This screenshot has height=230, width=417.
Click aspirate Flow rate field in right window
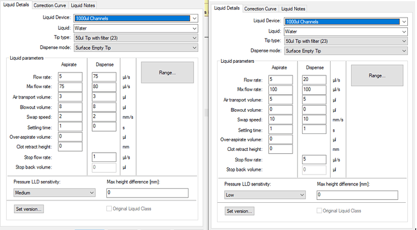[x=280, y=80]
